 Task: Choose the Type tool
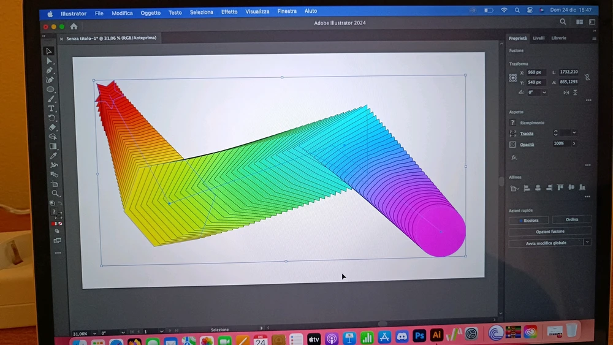click(51, 108)
